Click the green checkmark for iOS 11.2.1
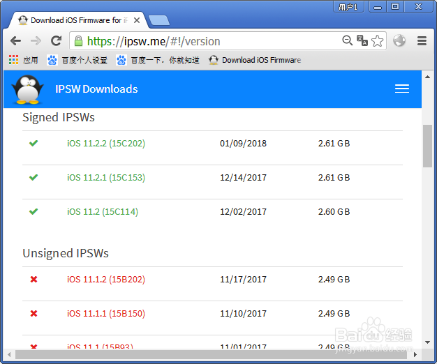Viewport: 437px width, 364px height. (34, 178)
